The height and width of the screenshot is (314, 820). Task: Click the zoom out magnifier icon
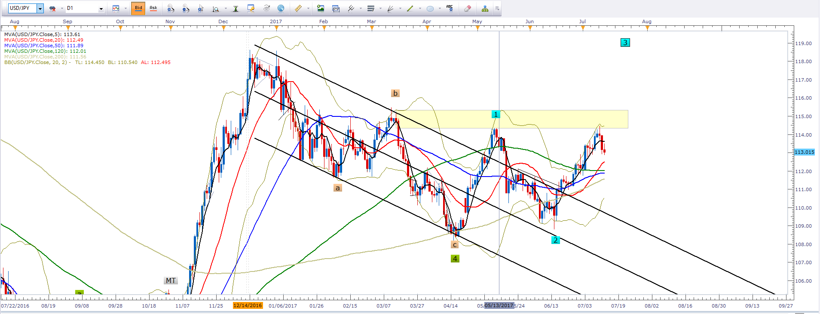185,8
